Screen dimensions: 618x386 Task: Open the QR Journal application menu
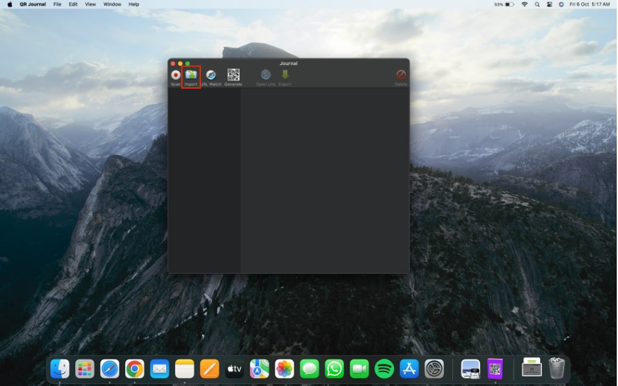point(32,4)
